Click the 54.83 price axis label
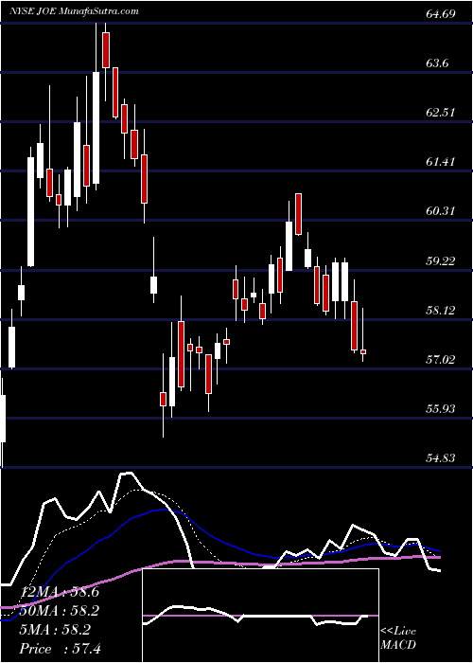Screen dimensions: 473x663 442,458
